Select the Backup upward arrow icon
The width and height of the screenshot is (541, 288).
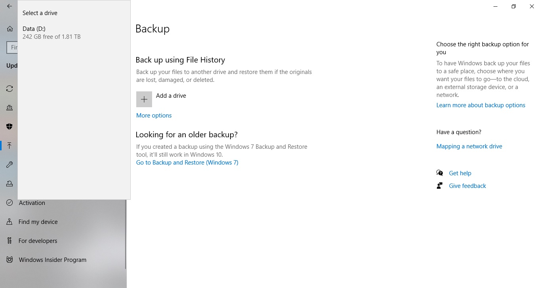point(10,146)
